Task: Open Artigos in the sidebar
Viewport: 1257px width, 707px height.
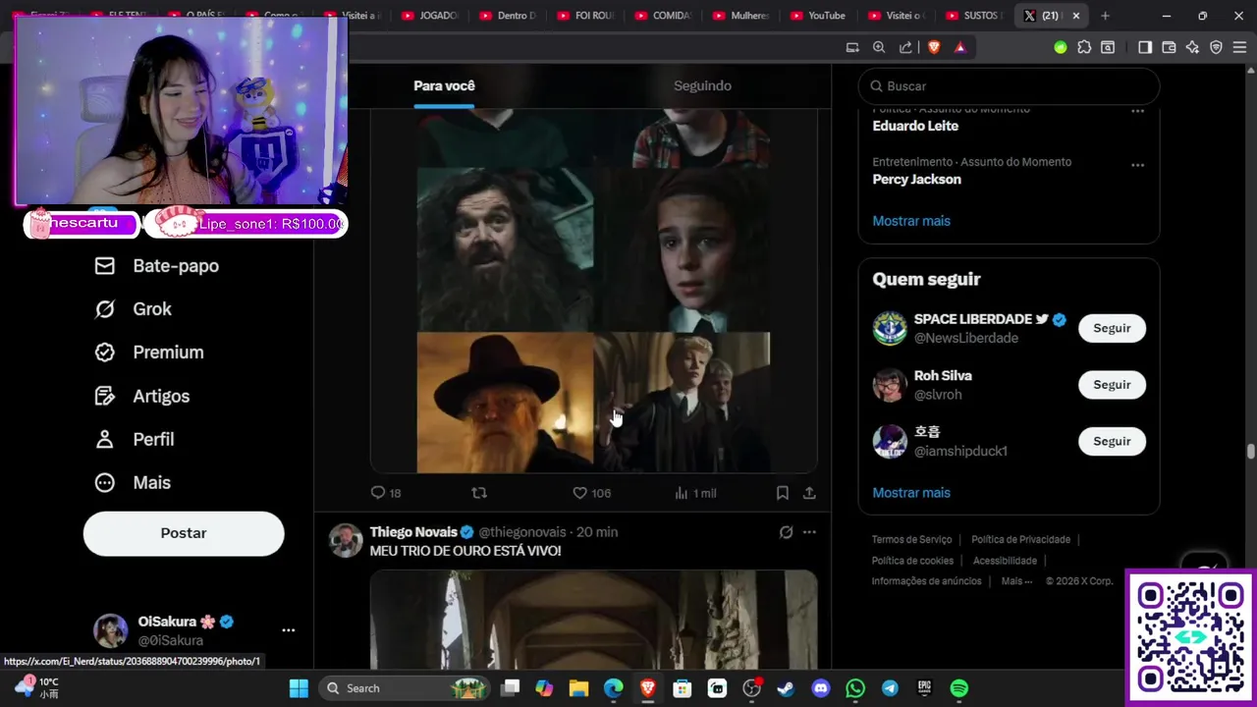Action: coord(141,396)
